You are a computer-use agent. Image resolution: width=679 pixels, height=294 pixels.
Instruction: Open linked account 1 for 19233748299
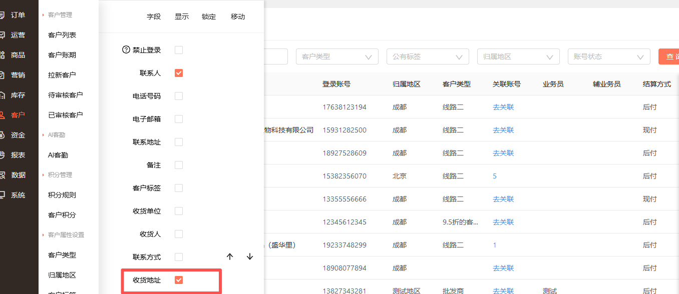coord(495,245)
